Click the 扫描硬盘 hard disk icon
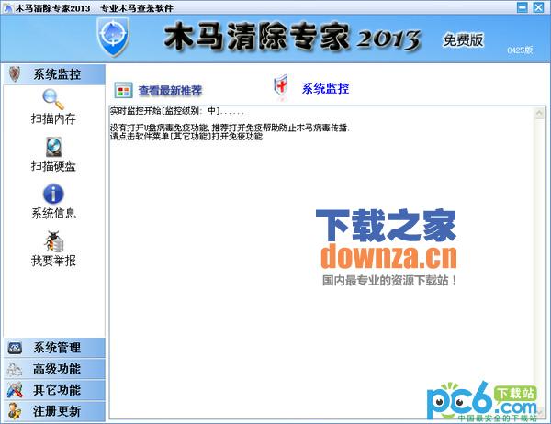551x424 pixels. [x=53, y=147]
